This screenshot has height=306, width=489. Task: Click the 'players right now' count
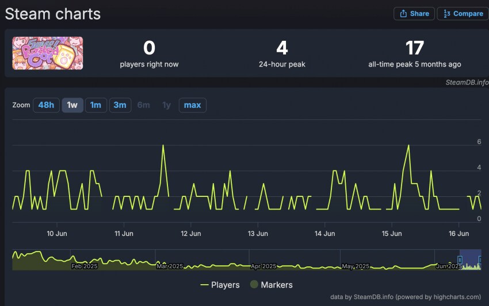[x=149, y=48]
